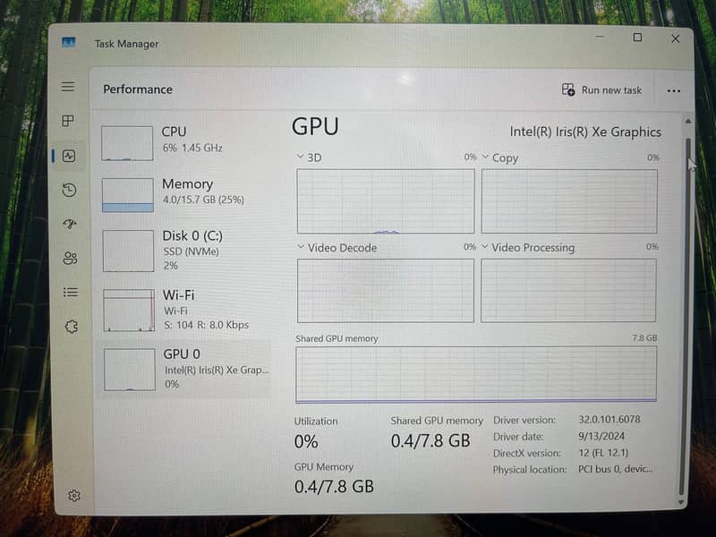Open the Copy engine dropdown chevron
This screenshot has width=716, height=537.
coord(485,157)
